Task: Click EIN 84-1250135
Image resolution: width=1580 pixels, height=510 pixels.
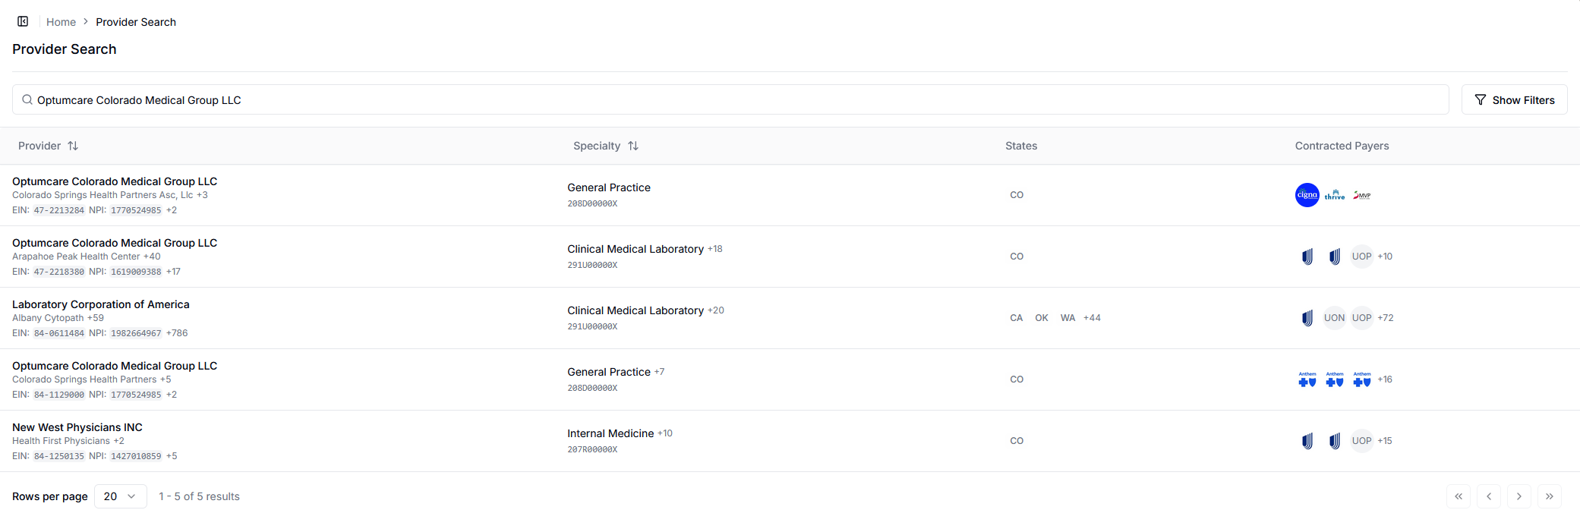Action: (x=59, y=456)
